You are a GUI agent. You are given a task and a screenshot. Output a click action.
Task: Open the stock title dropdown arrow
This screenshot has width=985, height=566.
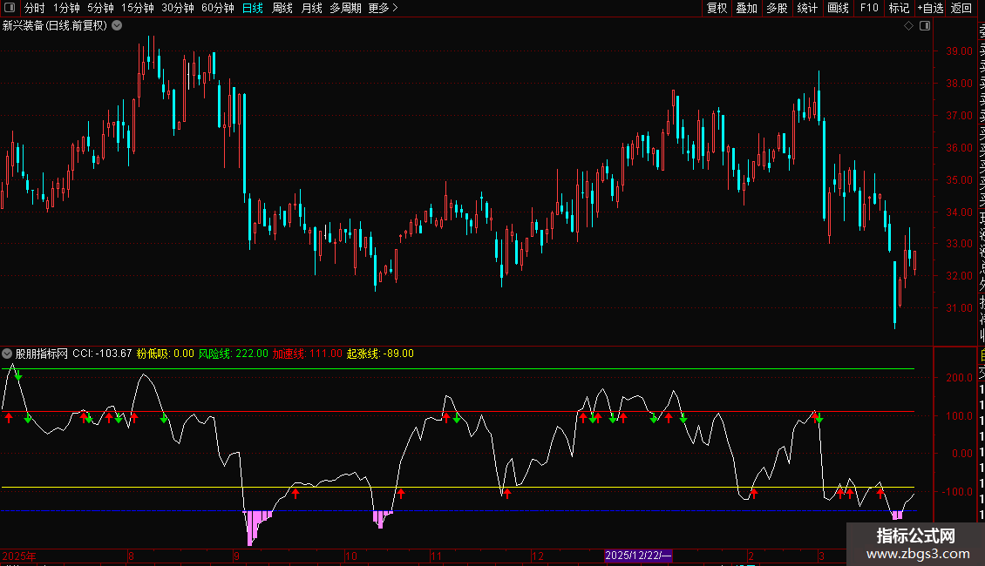117,26
